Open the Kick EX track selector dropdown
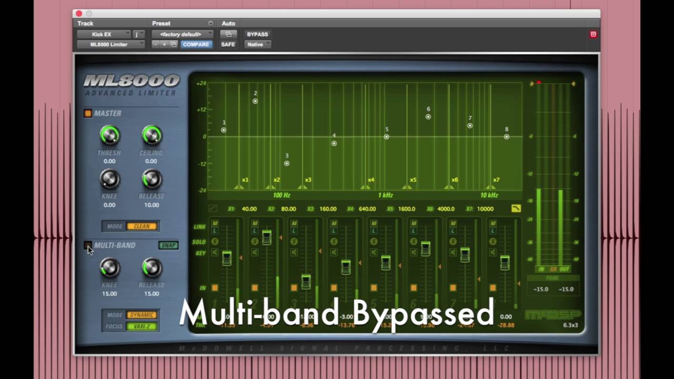This screenshot has width=674, height=379. (104, 34)
